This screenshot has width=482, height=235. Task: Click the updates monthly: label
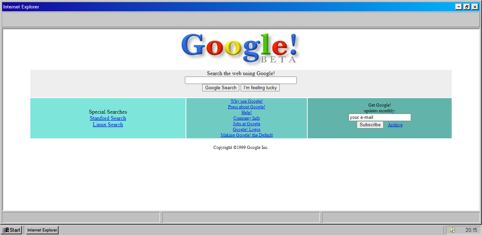[x=380, y=111]
